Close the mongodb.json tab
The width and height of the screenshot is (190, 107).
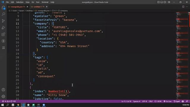coord(27,7)
